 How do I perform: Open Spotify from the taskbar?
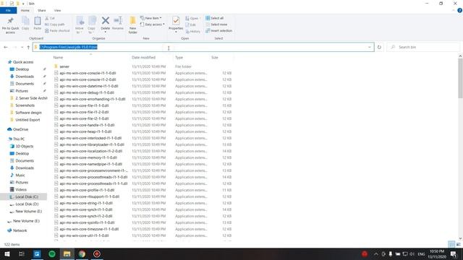[52, 253]
